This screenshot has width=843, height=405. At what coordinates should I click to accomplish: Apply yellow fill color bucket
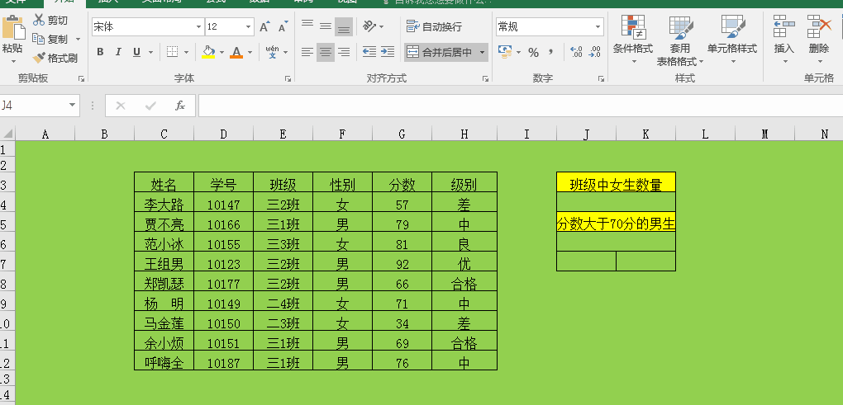pyautogui.click(x=208, y=52)
